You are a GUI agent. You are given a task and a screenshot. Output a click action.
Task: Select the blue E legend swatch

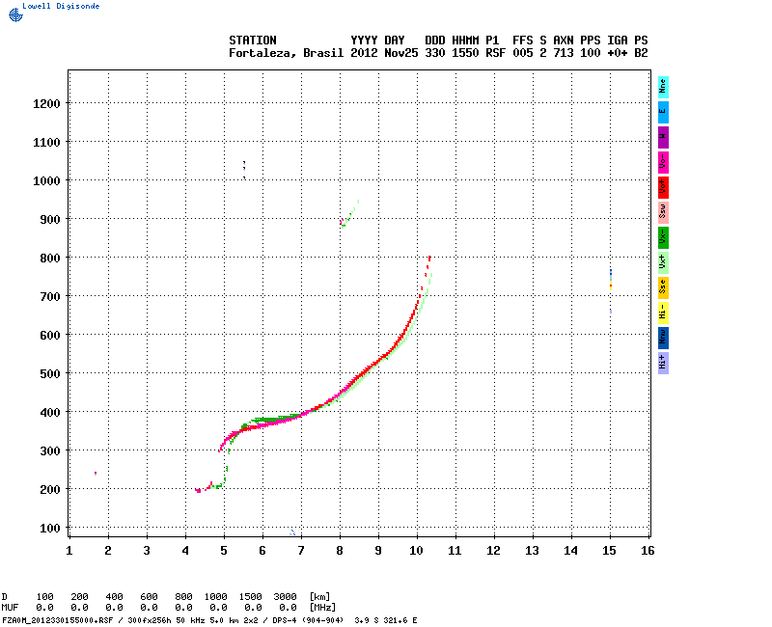click(x=663, y=112)
